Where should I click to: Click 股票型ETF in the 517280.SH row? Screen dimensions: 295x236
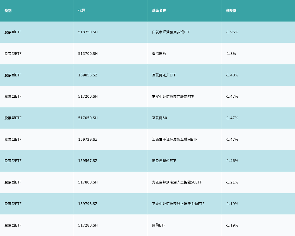click(13, 225)
